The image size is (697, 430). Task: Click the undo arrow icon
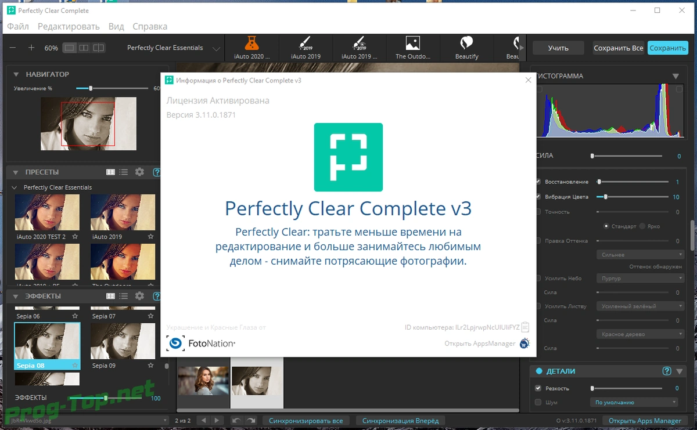click(236, 420)
